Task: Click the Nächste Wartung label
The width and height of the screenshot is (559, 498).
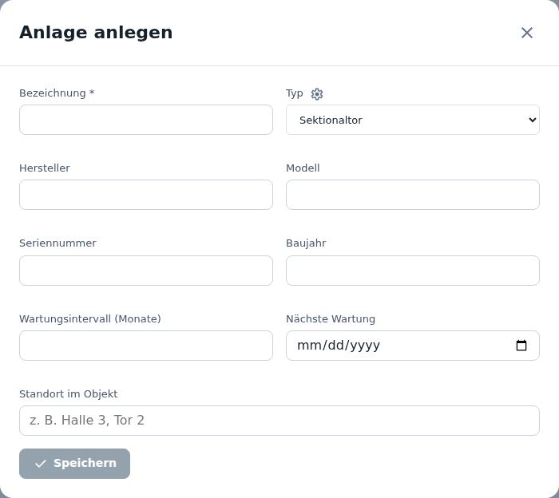Action: [x=331, y=318]
